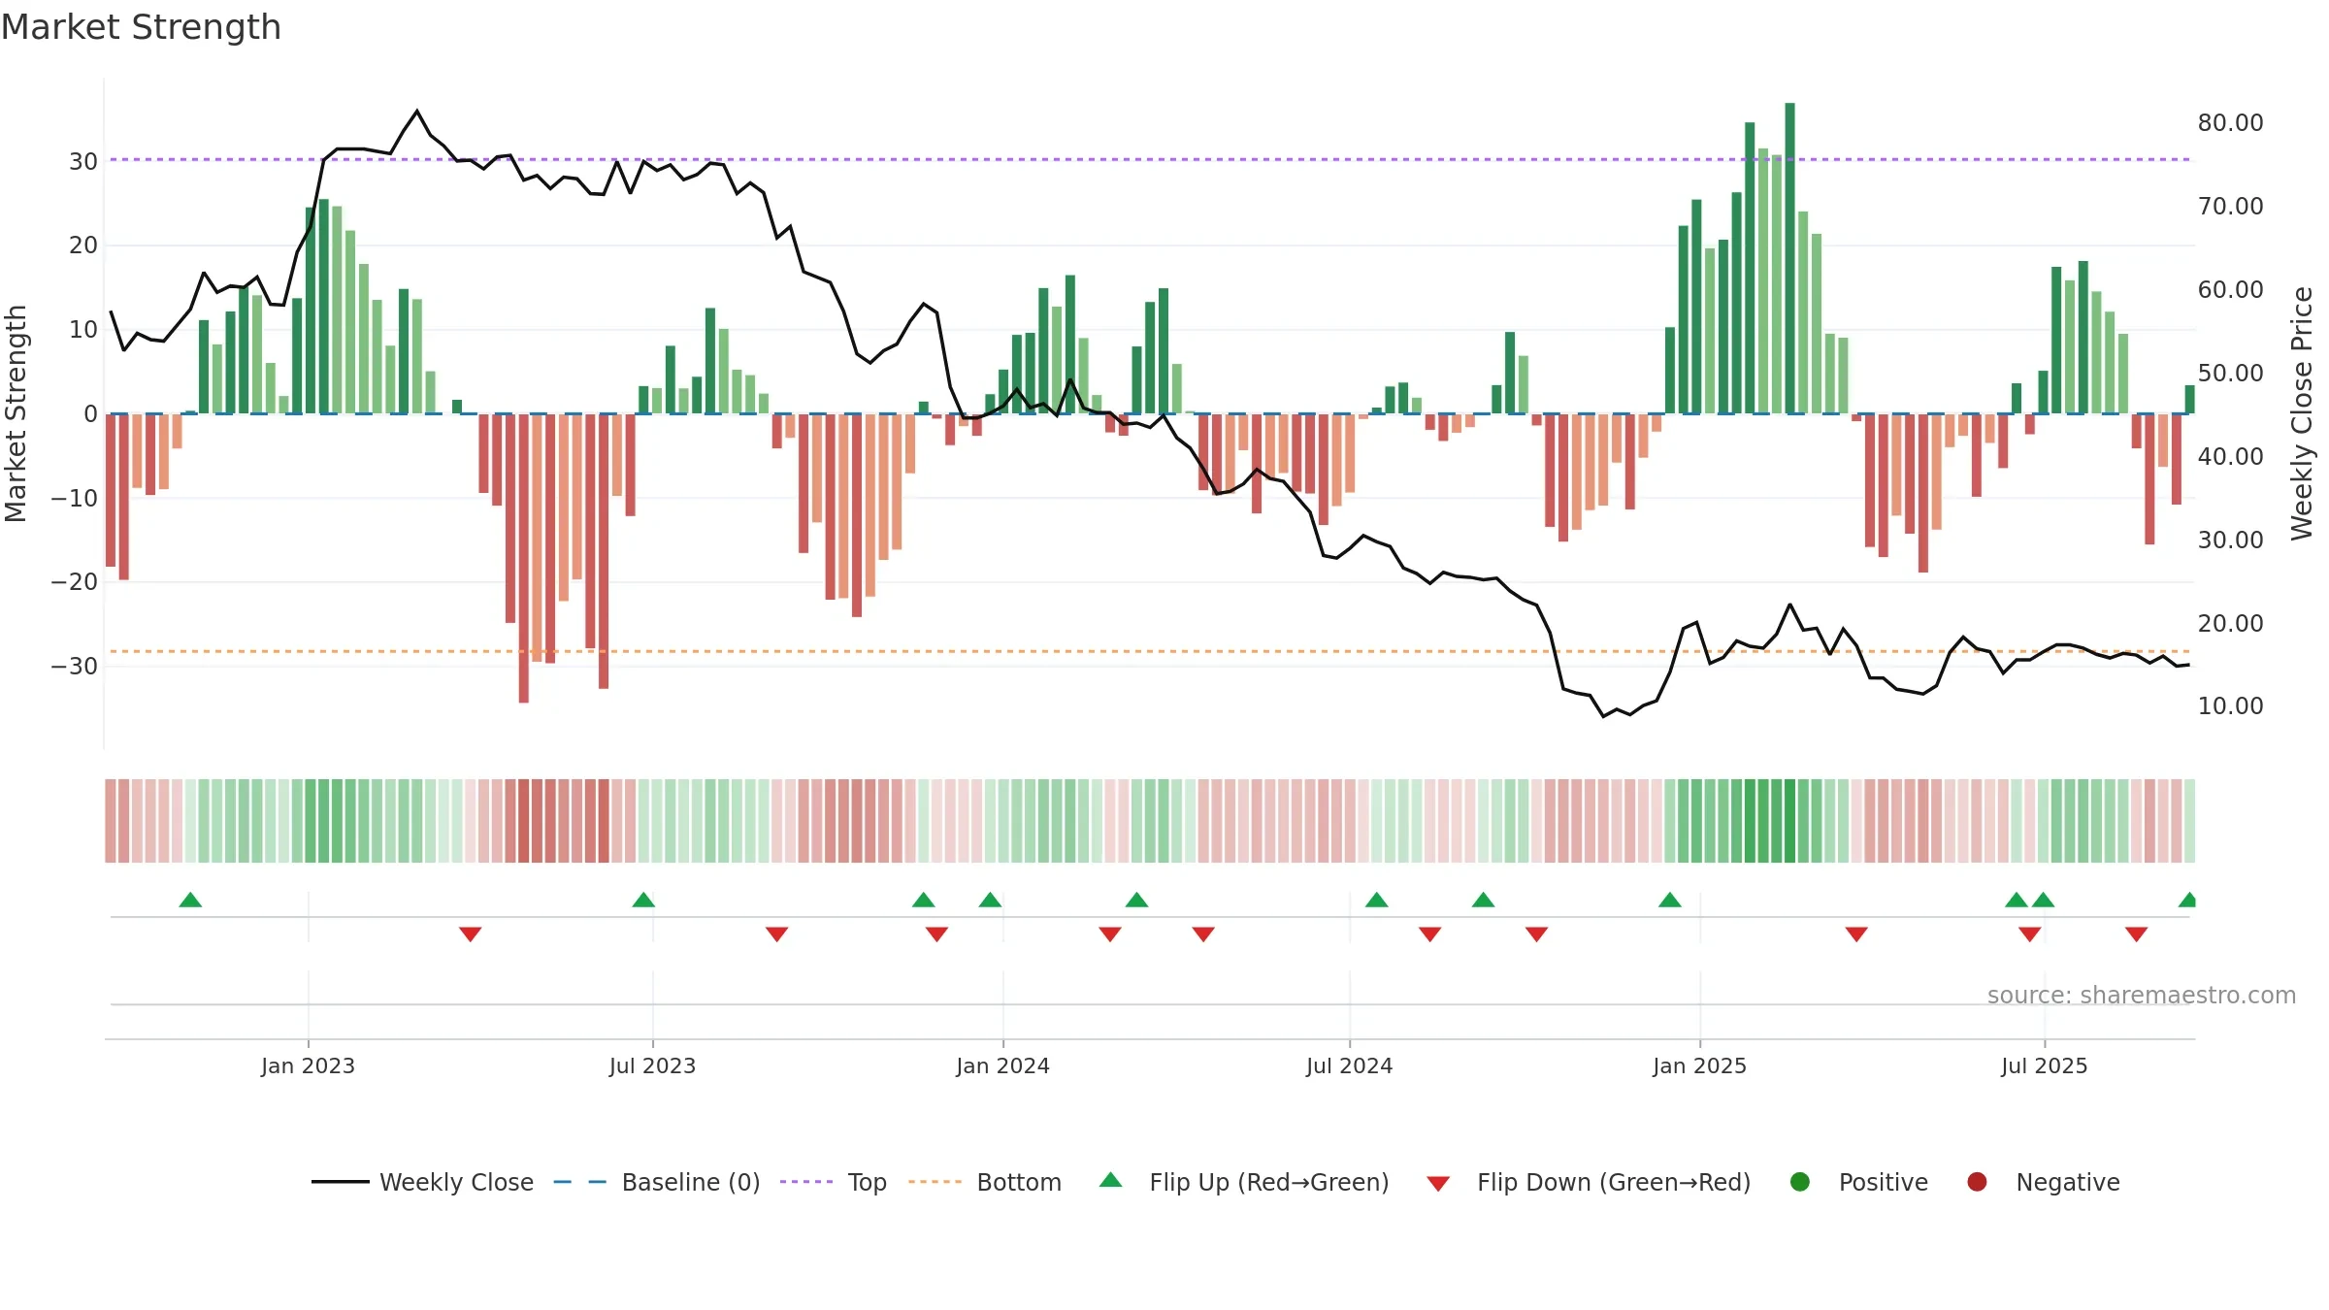Toggle the 'Top' legend label
This screenshot has height=1310, width=2329.
click(868, 1182)
